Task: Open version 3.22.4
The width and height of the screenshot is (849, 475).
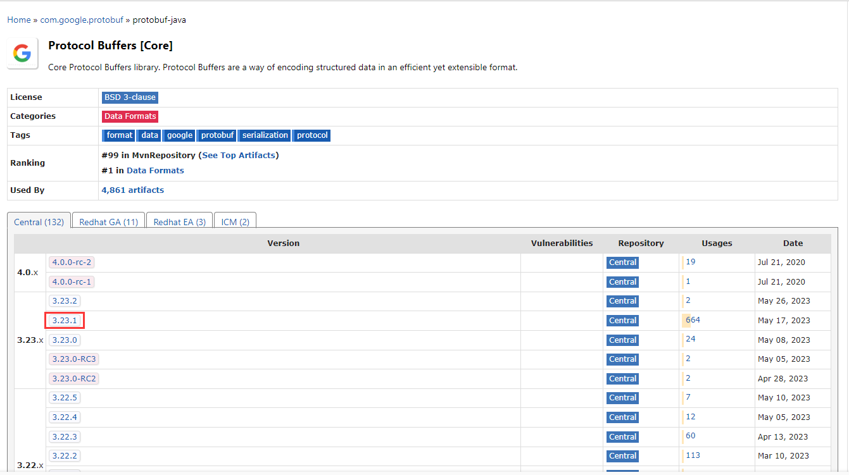Action: (65, 417)
